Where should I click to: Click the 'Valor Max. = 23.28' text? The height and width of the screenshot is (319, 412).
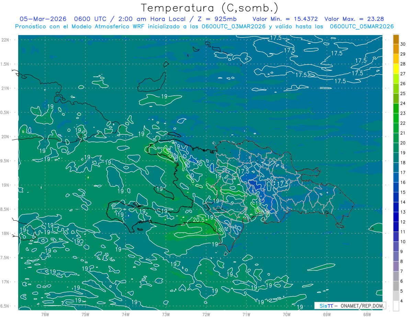(354, 19)
